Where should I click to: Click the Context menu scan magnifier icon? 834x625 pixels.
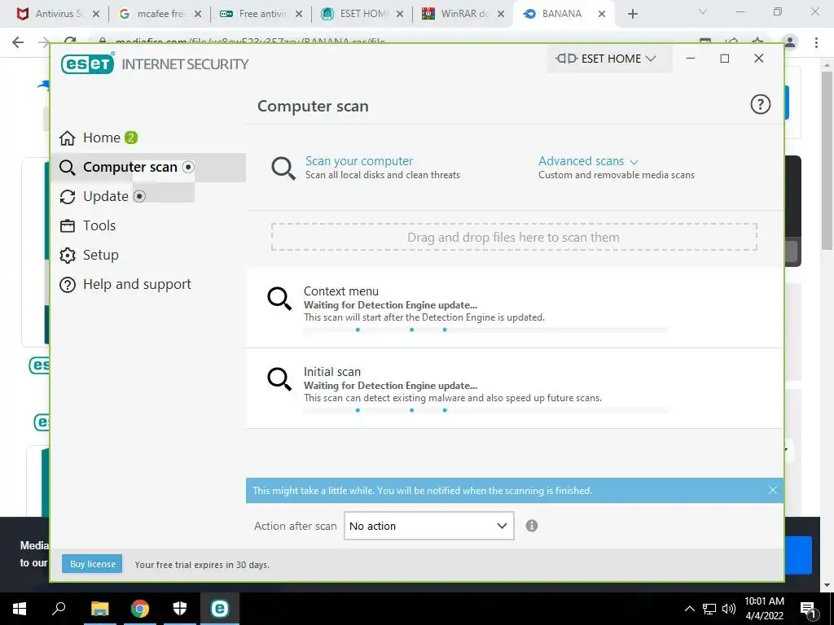tap(279, 299)
